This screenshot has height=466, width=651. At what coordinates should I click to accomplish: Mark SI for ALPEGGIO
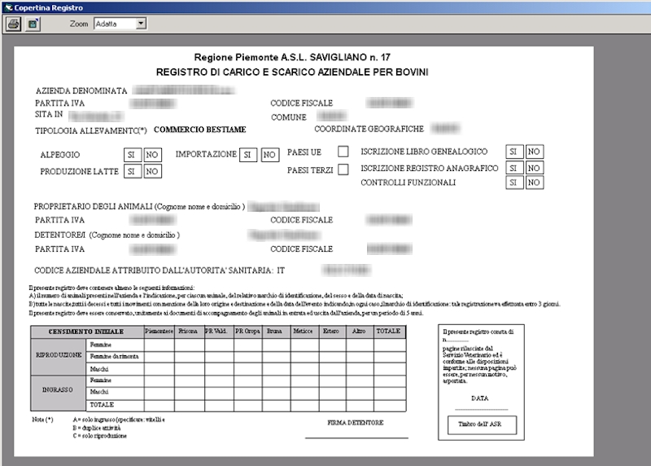click(133, 155)
